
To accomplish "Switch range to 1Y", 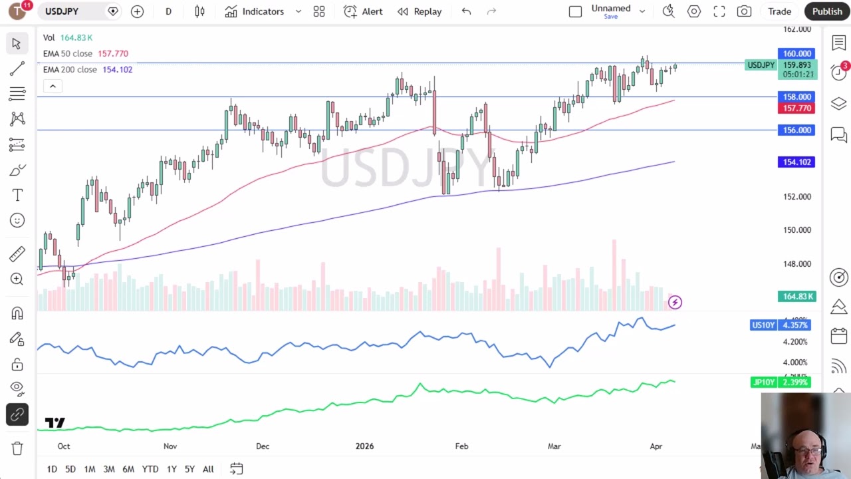I will 172,469.
